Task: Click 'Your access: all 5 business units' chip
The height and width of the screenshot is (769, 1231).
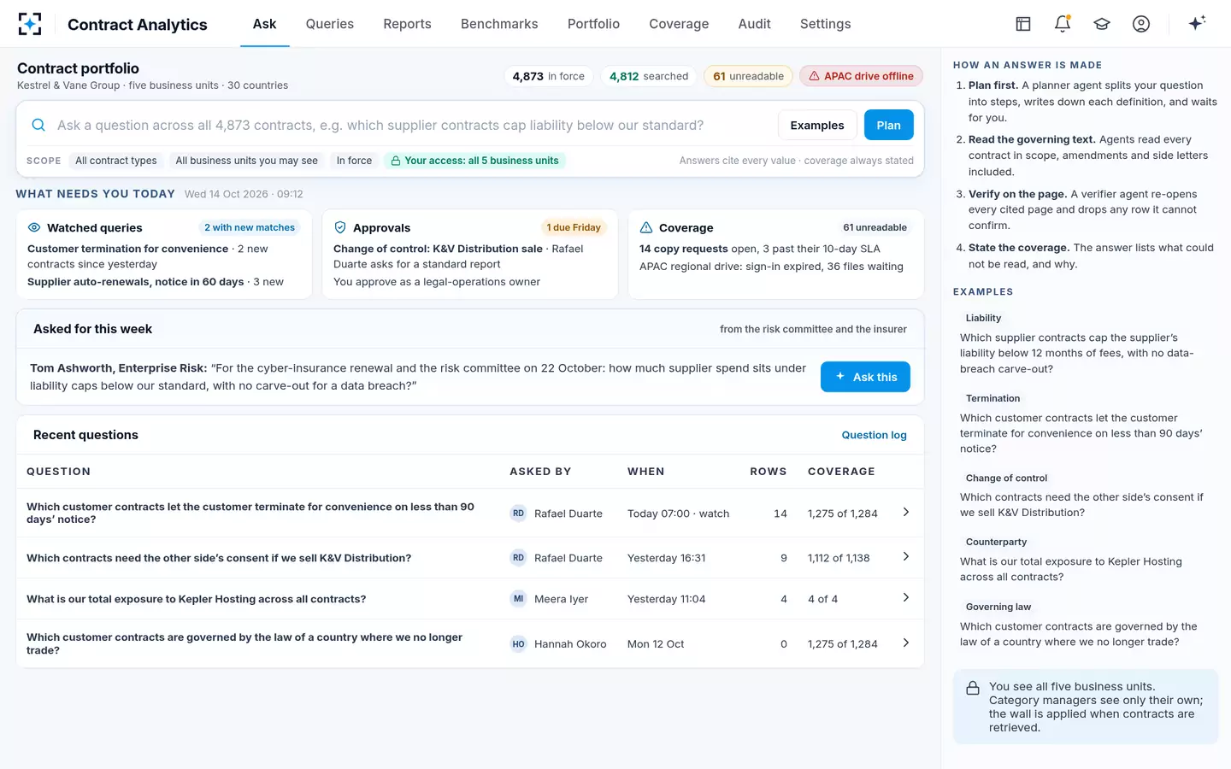Action: pos(474,161)
